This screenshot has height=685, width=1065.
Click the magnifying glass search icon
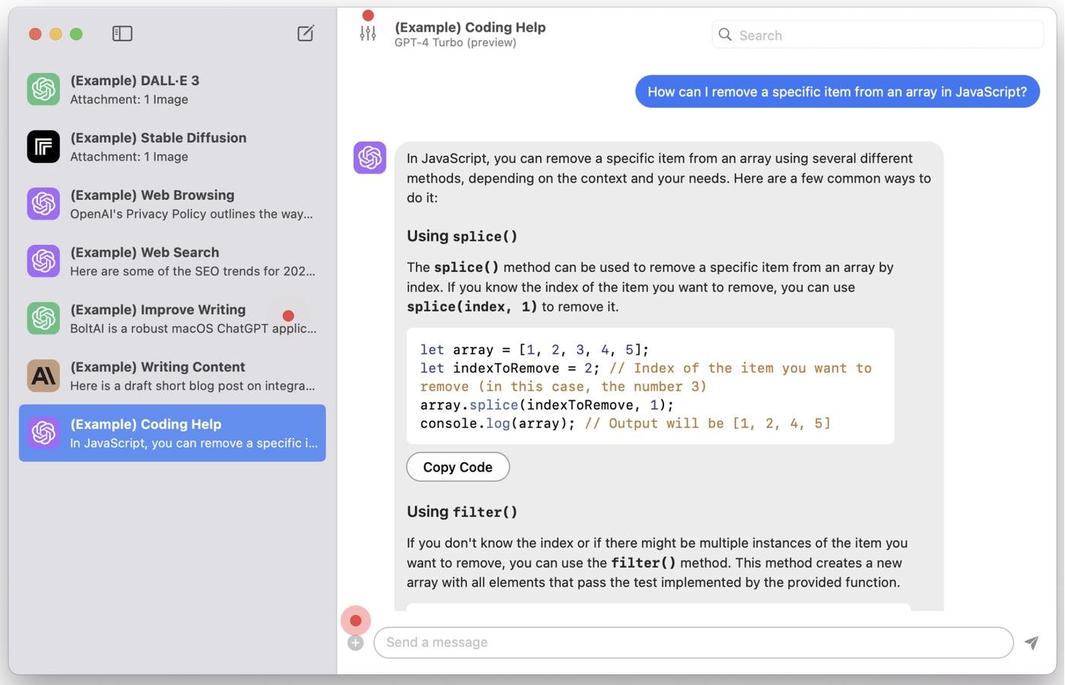725,35
